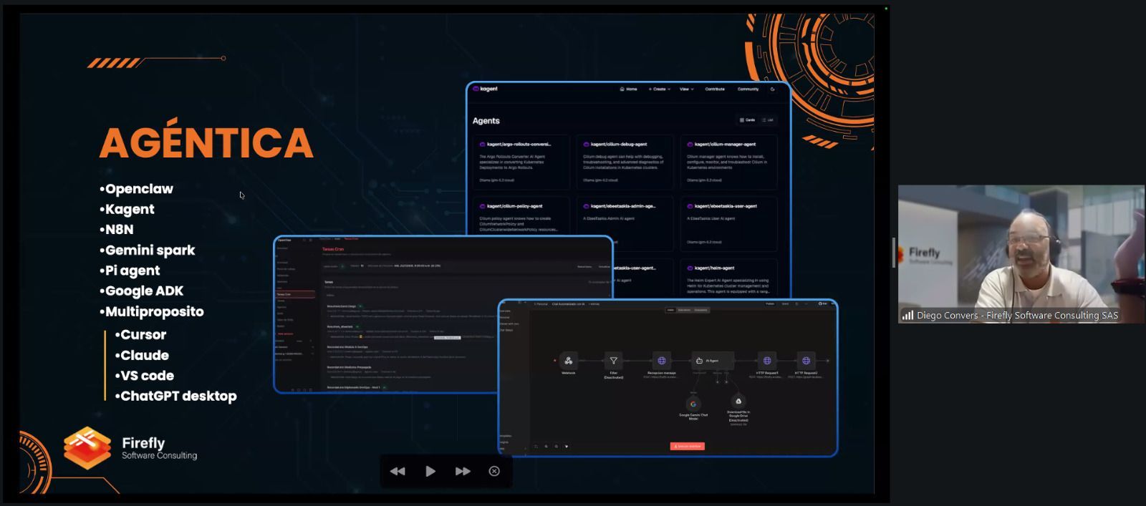The width and height of the screenshot is (1146, 506).
Task: Click the Gemini spark bullet on the slide
Action: 147,250
